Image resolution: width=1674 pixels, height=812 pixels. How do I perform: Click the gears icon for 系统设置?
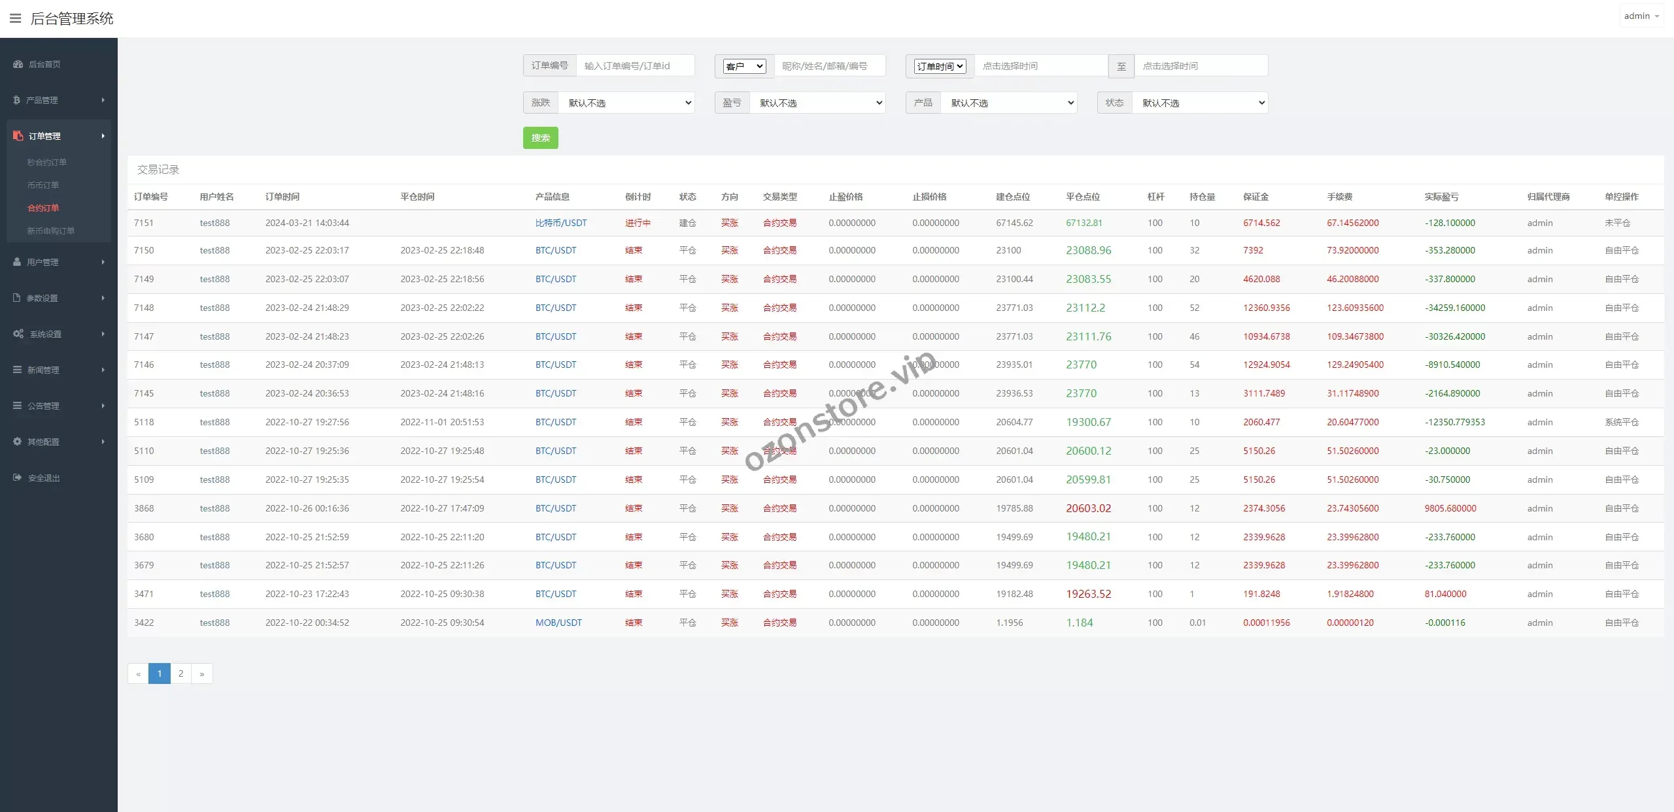[x=18, y=334]
